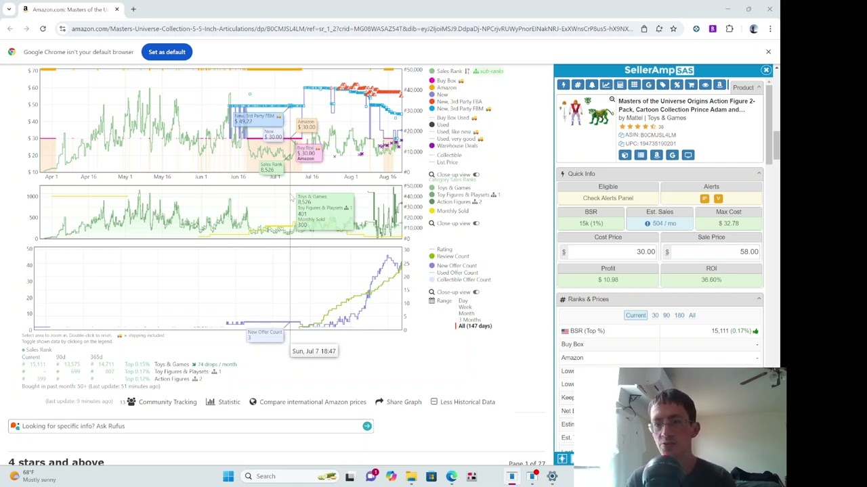This screenshot has width=867, height=487.
Task: Toggle New, 3rd Party FBA series
Action: coord(455,101)
